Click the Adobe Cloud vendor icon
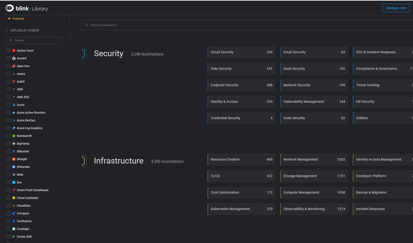The image size is (413, 243). click(x=14, y=51)
